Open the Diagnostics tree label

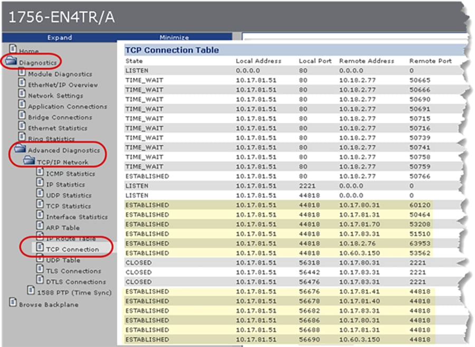coord(38,63)
